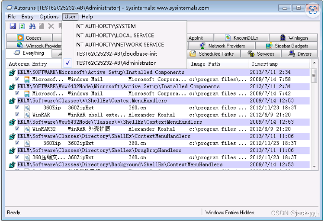The width and height of the screenshot is (324, 221).
Task: Switch to the Drivers tab
Action: (x=299, y=54)
